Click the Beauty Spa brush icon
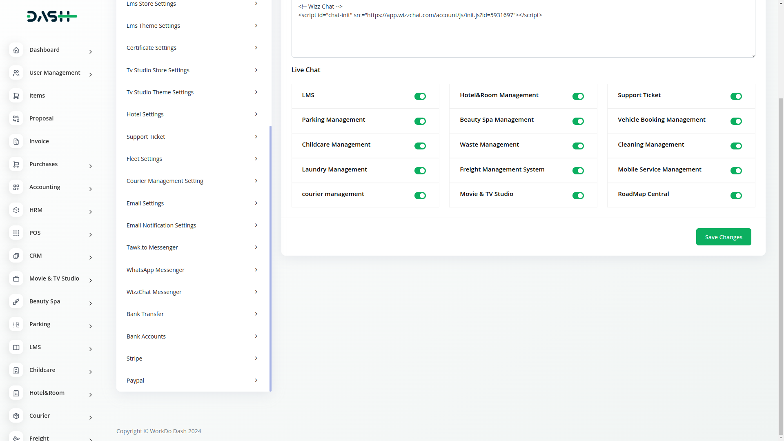Screen dimensions: 784x441 coord(16,301)
